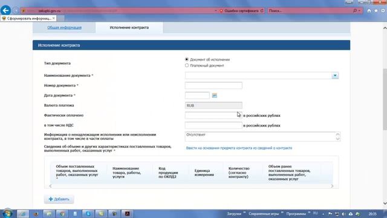The image size is (387, 218).
Task: Open the browser Home icon
Action: 369,11
